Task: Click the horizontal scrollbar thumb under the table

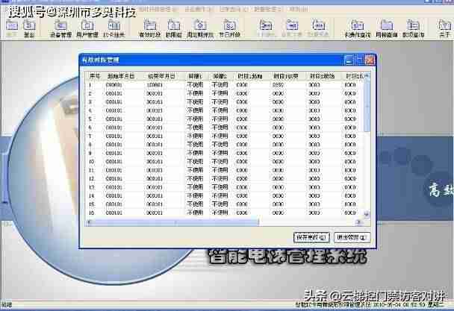Action: point(175,222)
